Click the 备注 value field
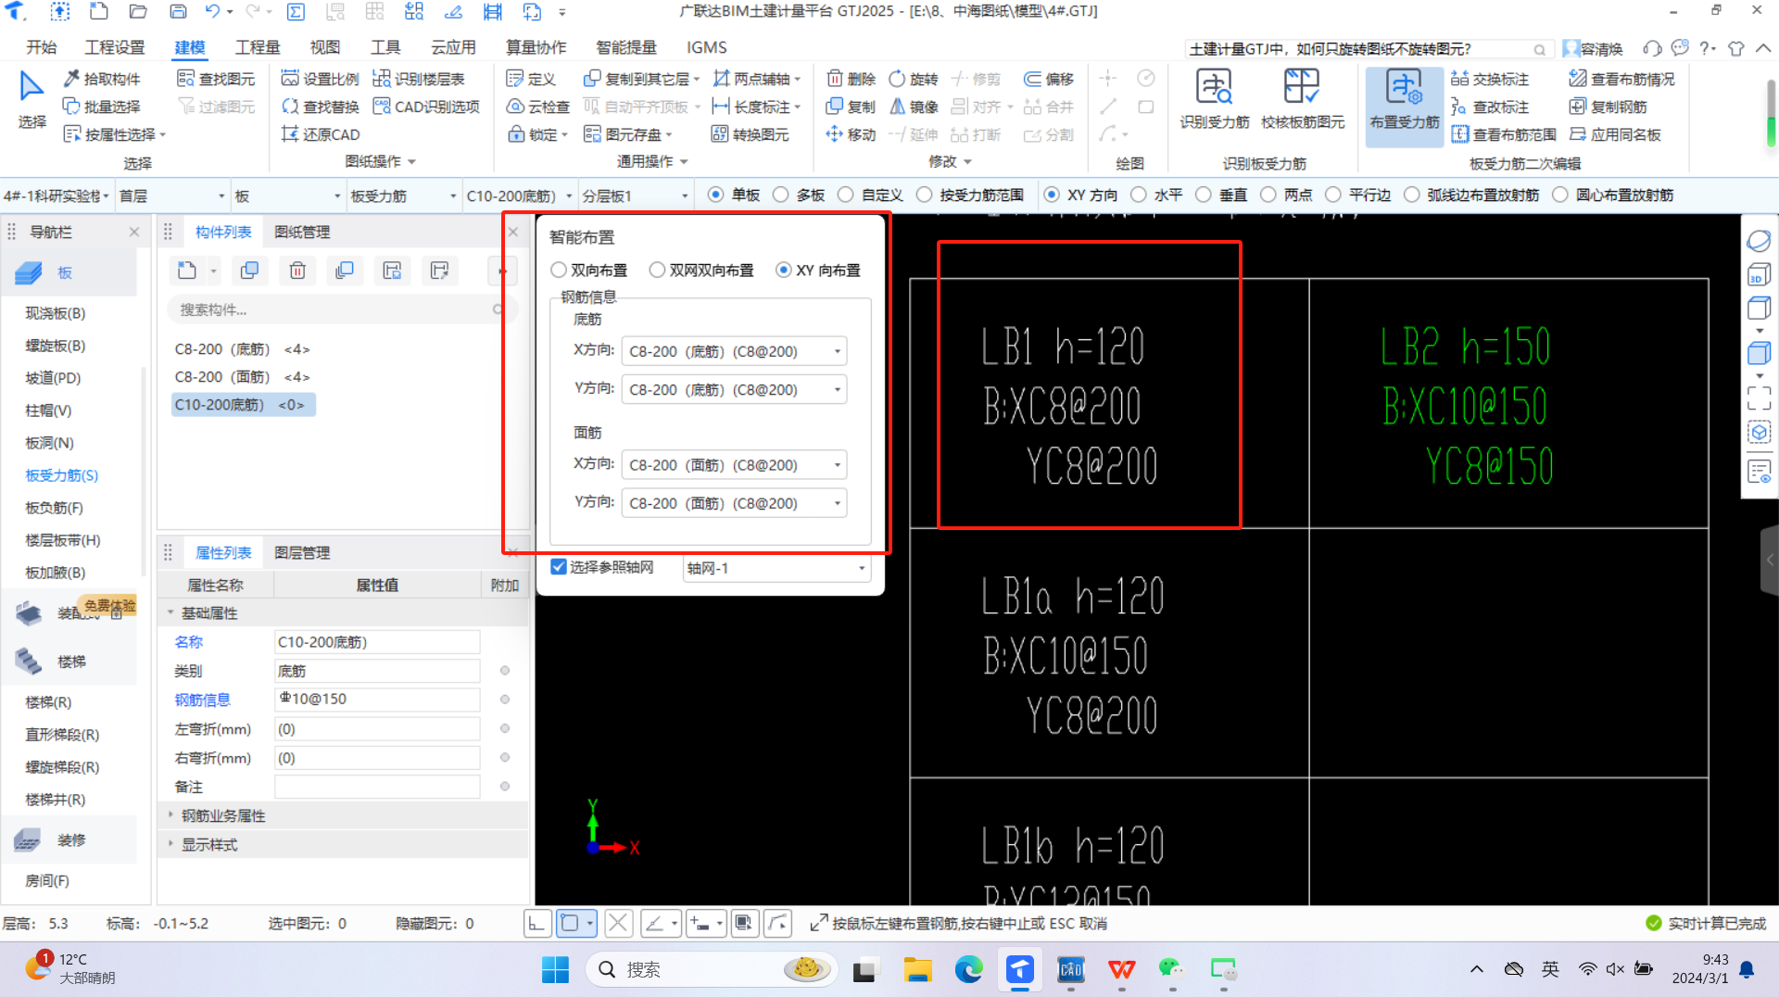1779x997 pixels. click(377, 787)
